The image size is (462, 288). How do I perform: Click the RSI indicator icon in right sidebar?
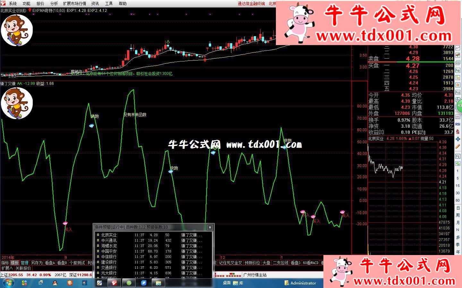click(458, 124)
